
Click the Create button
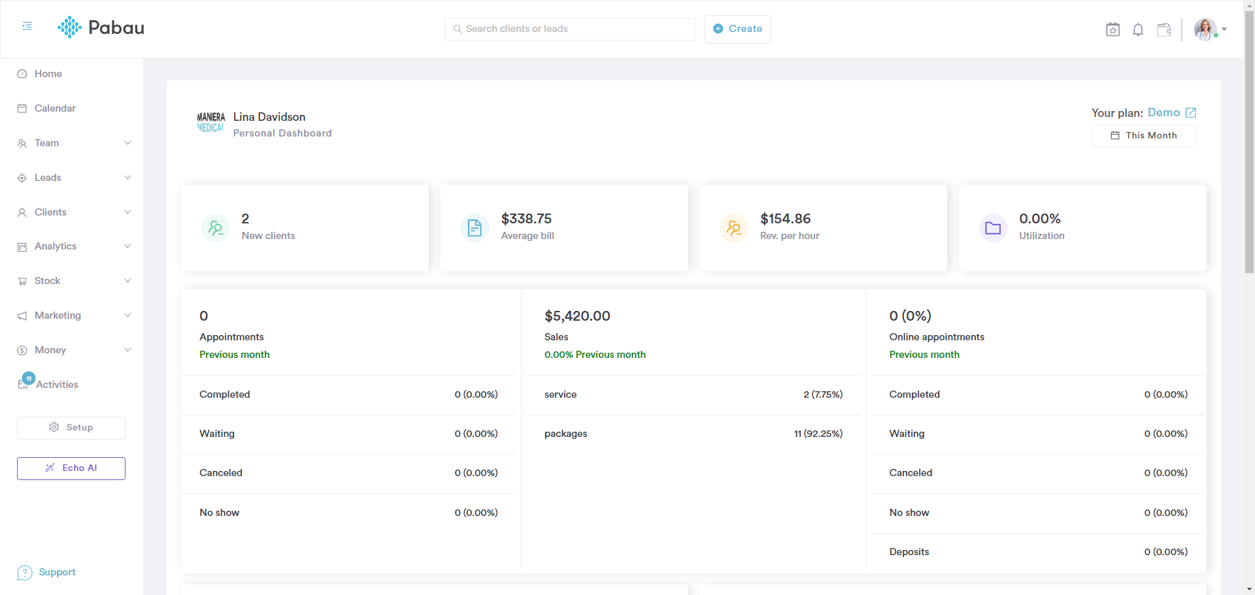pyautogui.click(x=737, y=29)
